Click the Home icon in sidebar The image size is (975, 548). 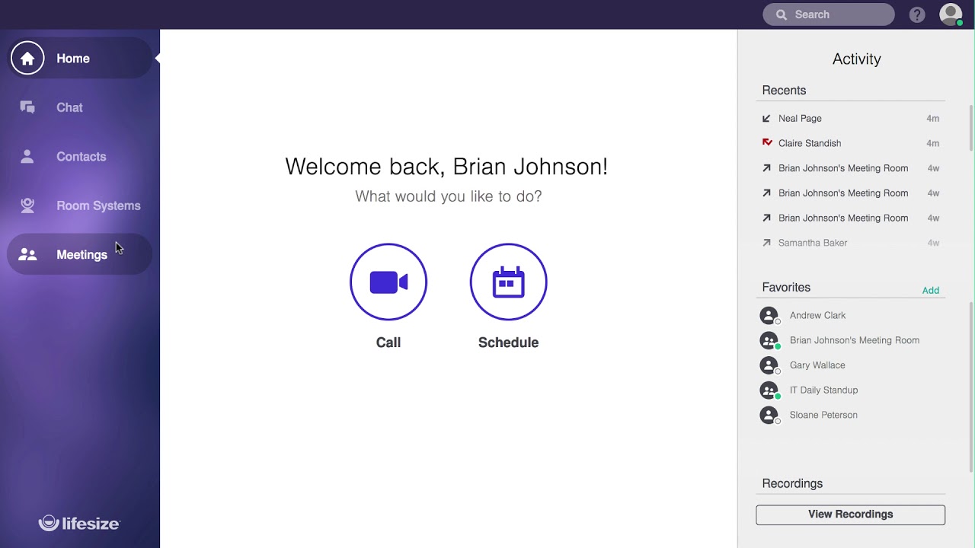tap(27, 59)
